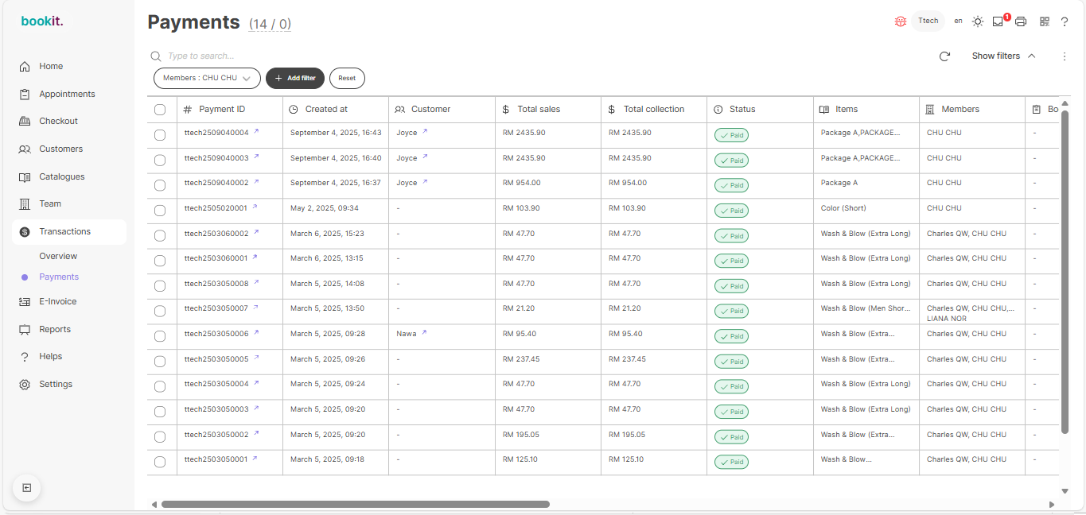Collapse filters via Show filters chevron

[1032, 56]
